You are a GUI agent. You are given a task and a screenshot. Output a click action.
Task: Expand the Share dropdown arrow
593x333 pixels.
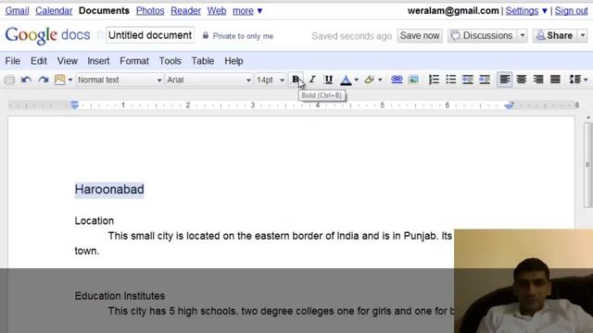coord(583,35)
